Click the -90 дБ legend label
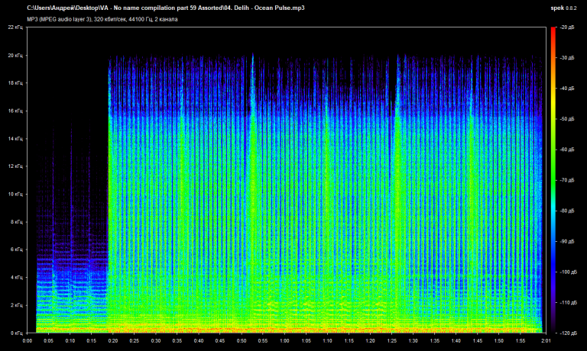This screenshot has width=587, height=351. (567, 241)
